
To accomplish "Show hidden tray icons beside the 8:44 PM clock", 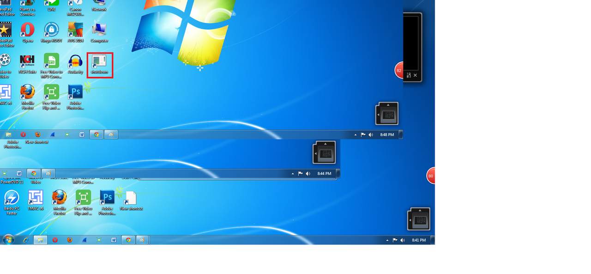I will [x=293, y=174].
